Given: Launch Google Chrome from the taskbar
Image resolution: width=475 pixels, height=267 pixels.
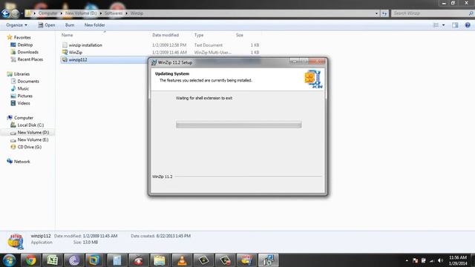Looking at the screenshot, I should click(30, 260).
